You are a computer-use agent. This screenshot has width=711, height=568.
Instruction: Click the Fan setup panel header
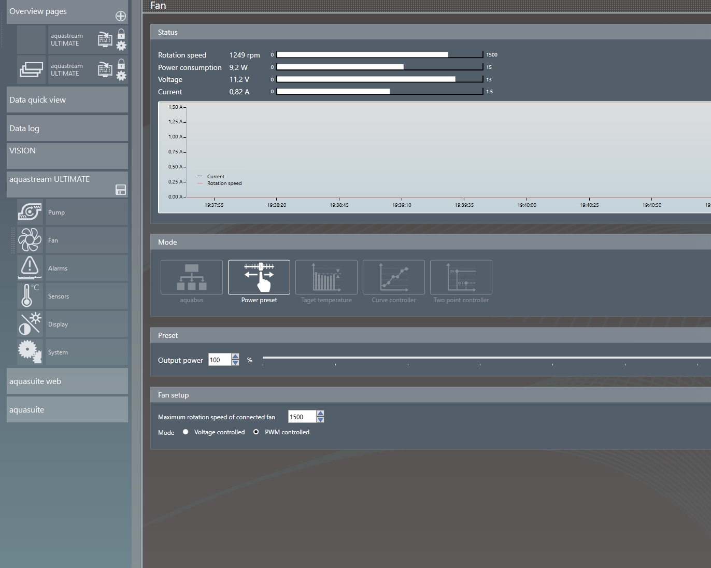point(431,395)
